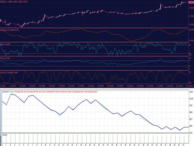Click the EURUSD,H1 chart title label
The height and width of the screenshot is (146, 194).
[14, 2]
